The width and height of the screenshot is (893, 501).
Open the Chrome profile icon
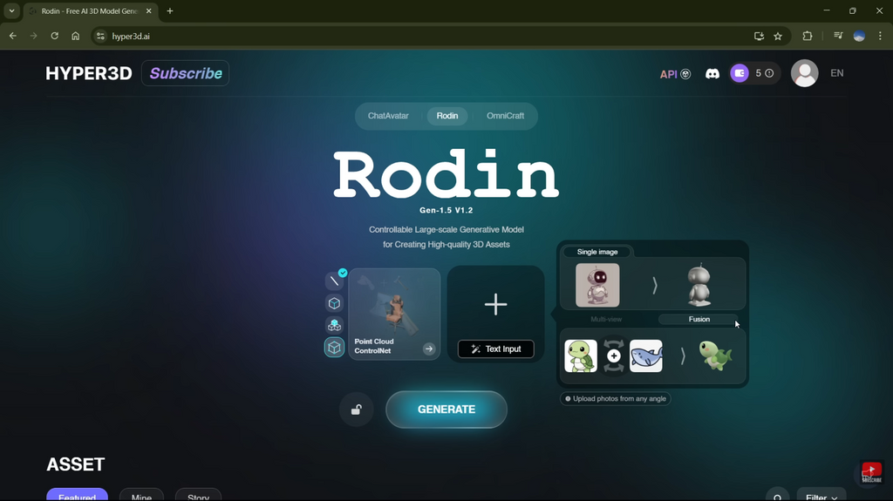tap(859, 36)
